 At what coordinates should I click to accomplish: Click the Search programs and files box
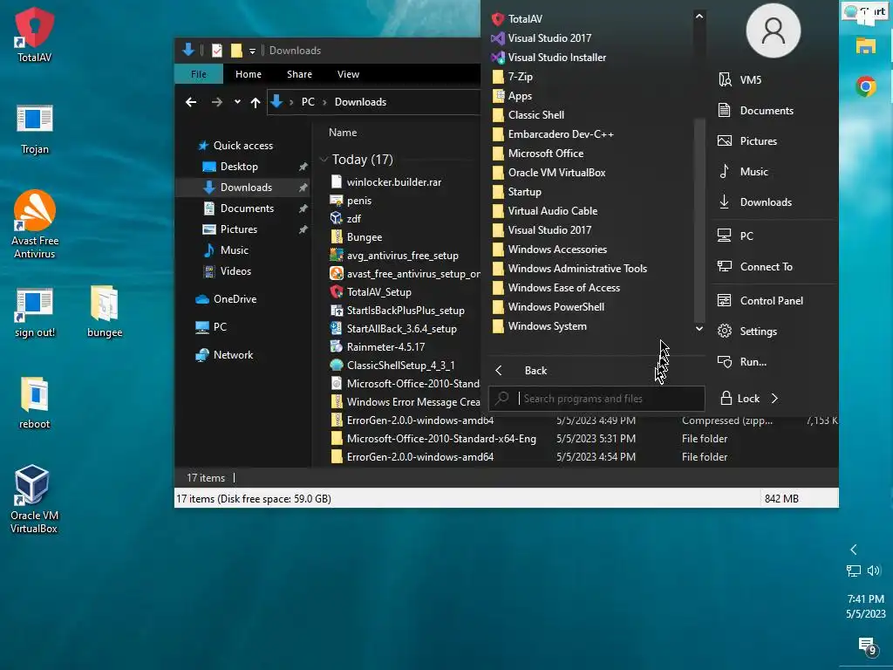pyautogui.click(x=596, y=399)
